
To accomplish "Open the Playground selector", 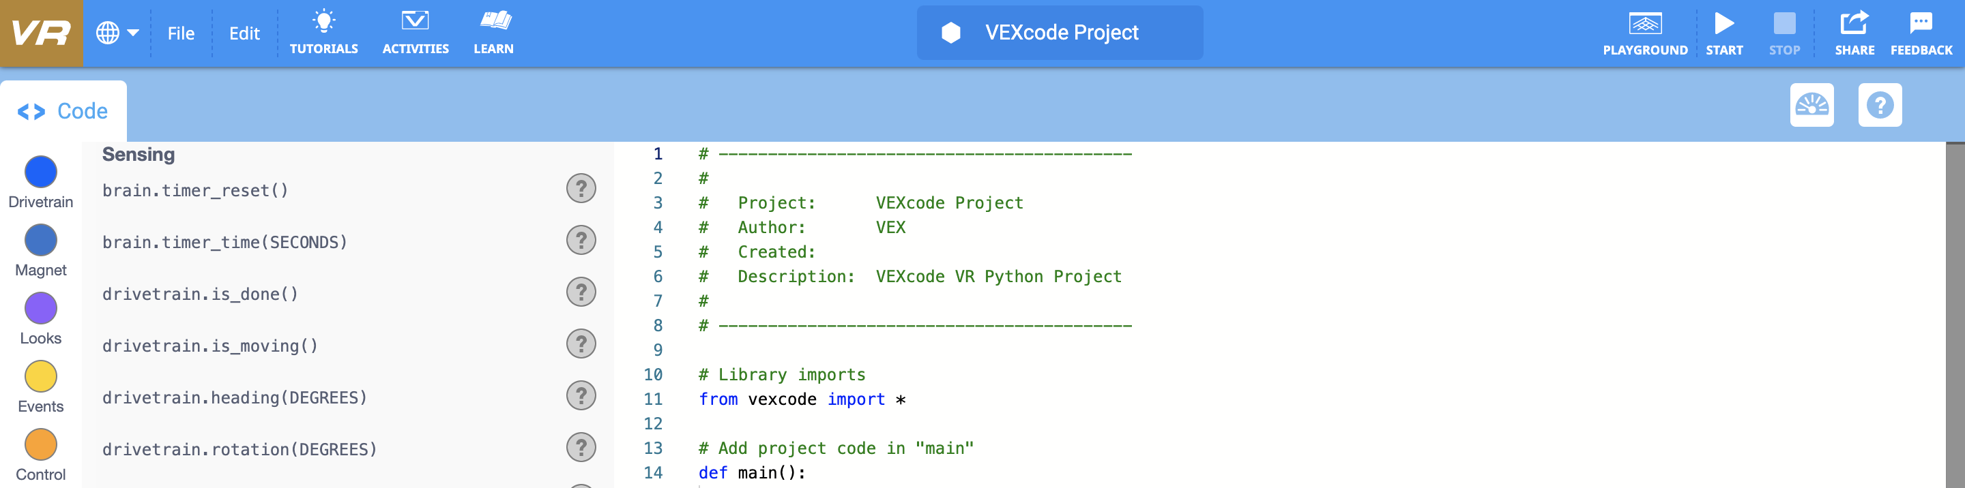I will click(1646, 31).
